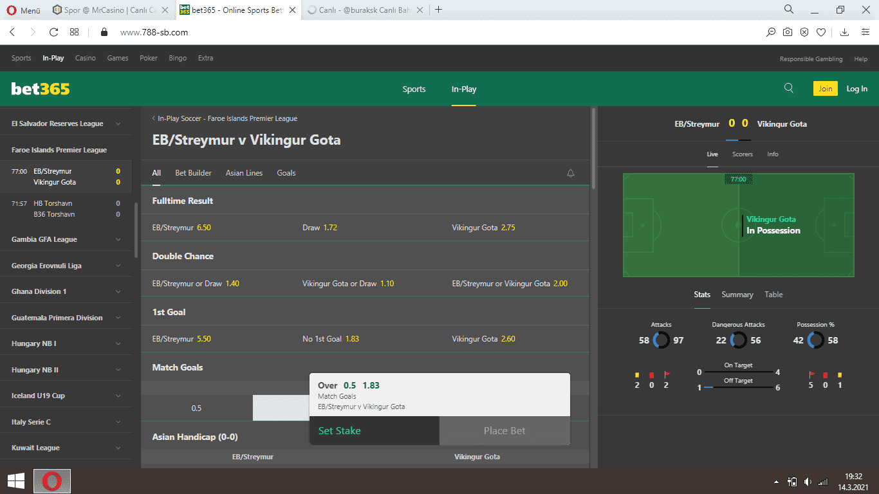Expand Georgia Erovnuli Liga section

point(66,266)
